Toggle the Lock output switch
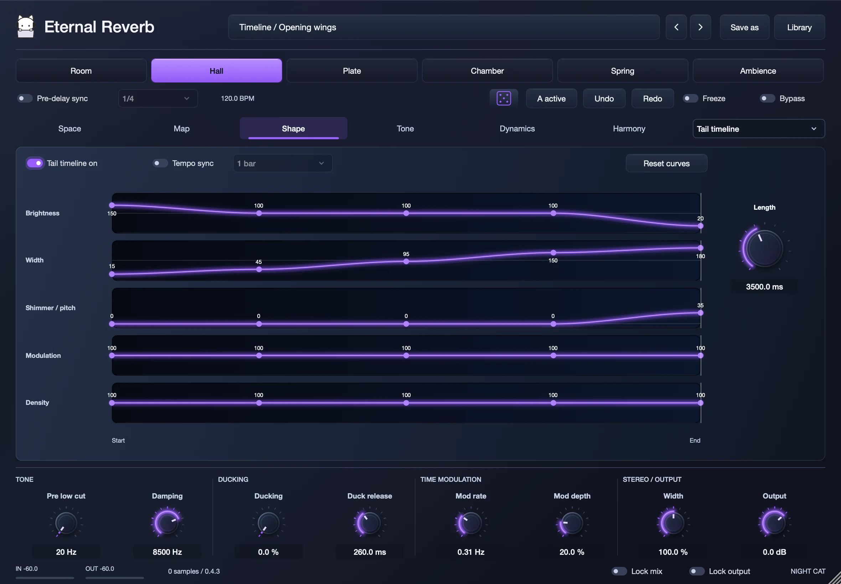This screenshot has width=841, height=584. (x=697, y=571)
